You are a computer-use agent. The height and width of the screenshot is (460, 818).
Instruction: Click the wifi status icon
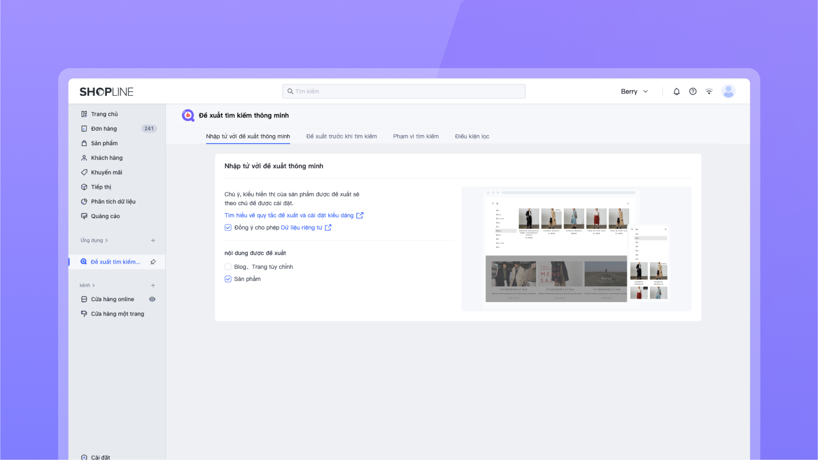[x=709, y=92]
